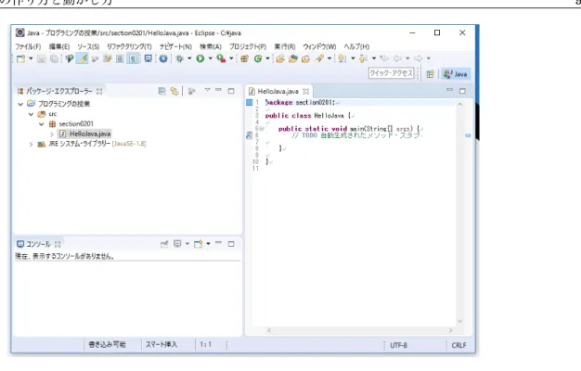Open the Run configurations dropdown arrow
This screenshot has height=371, width=581.
coord(210,58)
